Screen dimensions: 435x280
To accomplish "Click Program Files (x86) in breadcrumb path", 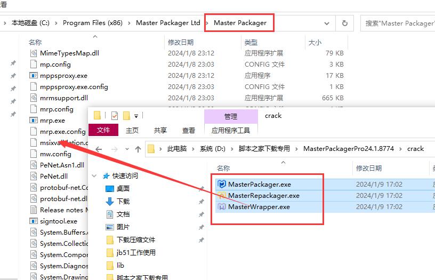I will [x=93, y=23].
